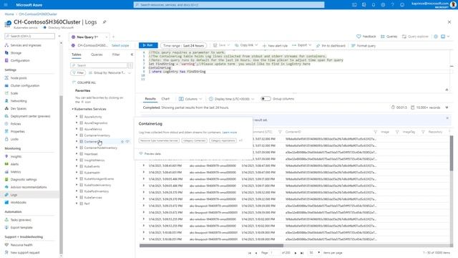Open the Copy link dropdown

[x=246, y=45]
